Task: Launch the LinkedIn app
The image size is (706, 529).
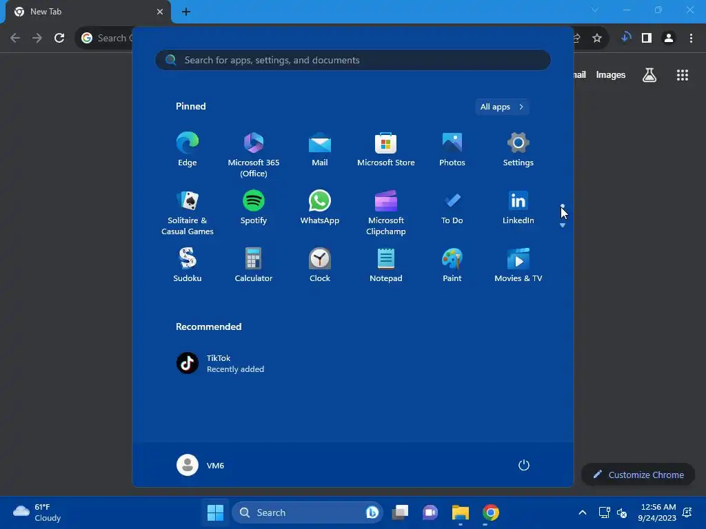Action: click(518, 207)
